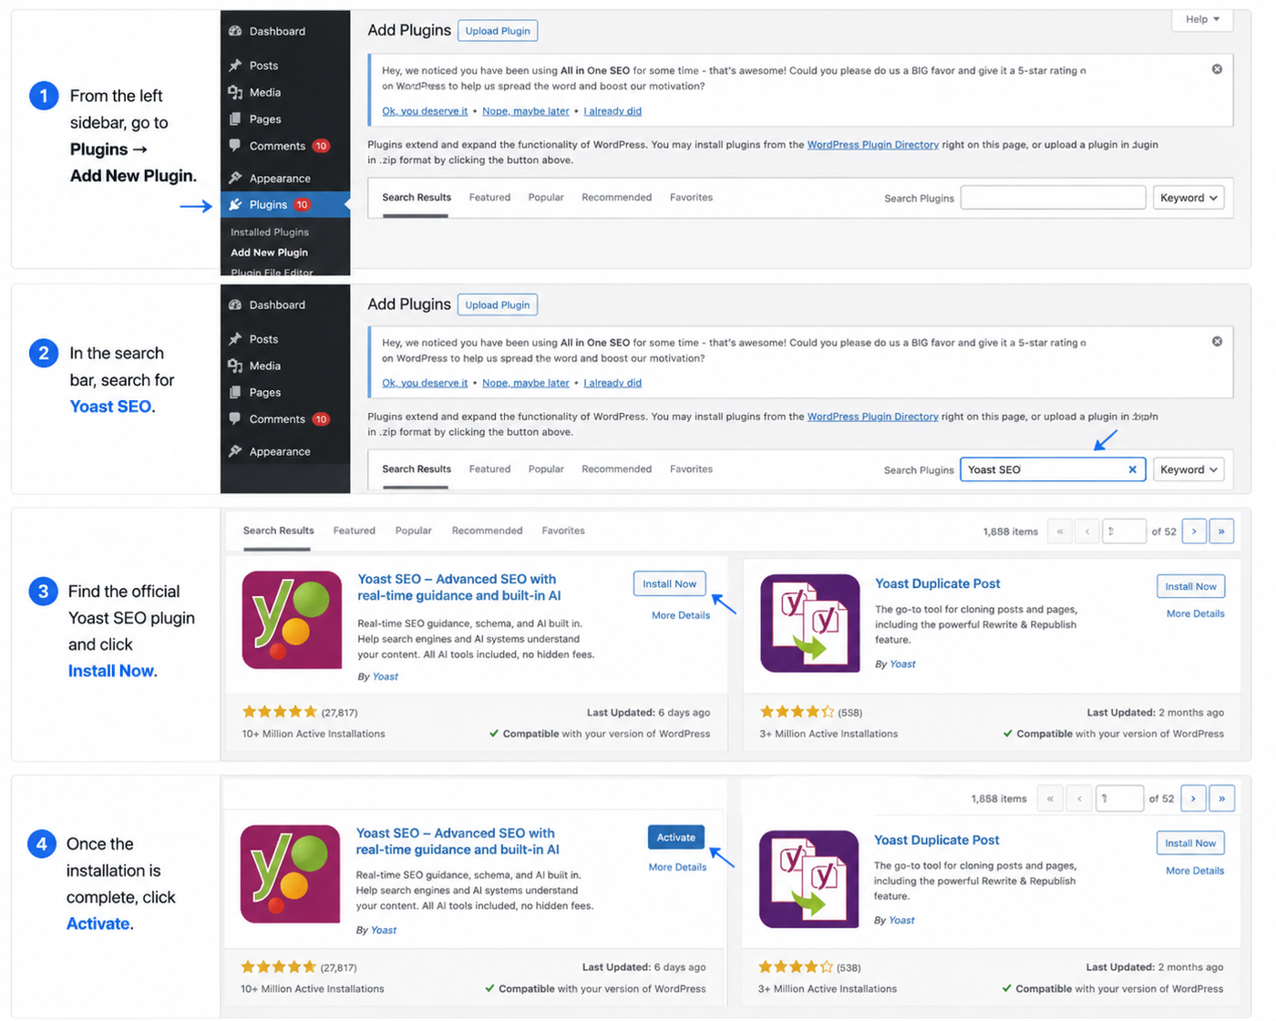Click 'Ok, you deserve it' in step 1
The width and height of the screenshot is (1276, 1021).
(x=425, y=111)
